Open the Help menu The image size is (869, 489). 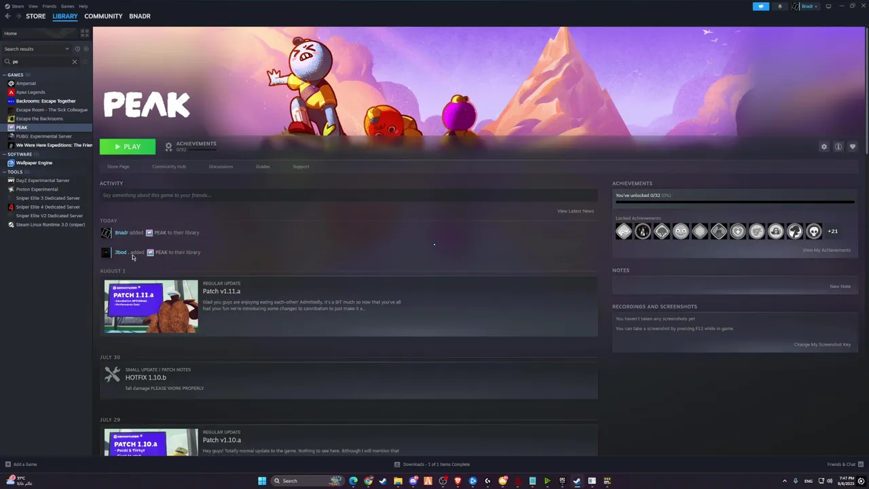(x=83, y=6)
